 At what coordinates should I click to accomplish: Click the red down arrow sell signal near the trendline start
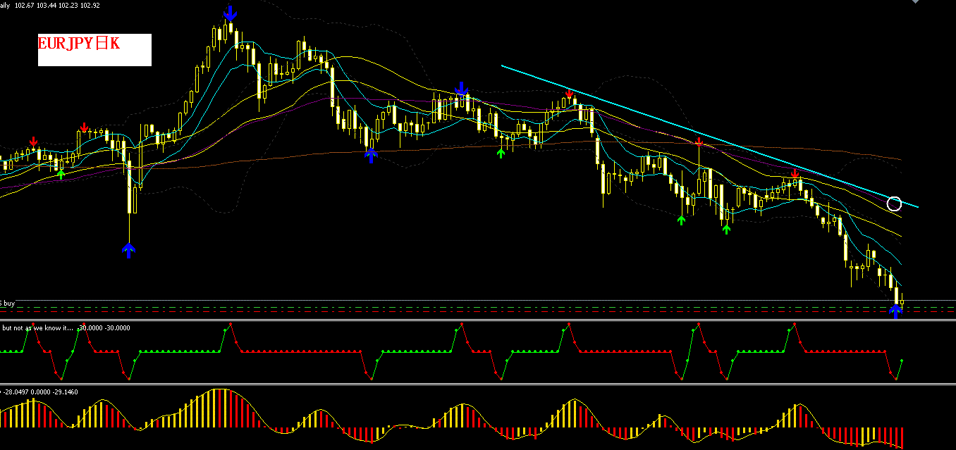click(570, 93)
